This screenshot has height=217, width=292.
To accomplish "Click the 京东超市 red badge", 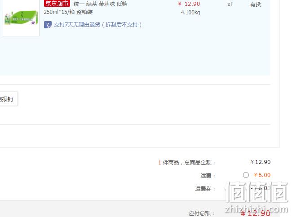I will (57, 3).
